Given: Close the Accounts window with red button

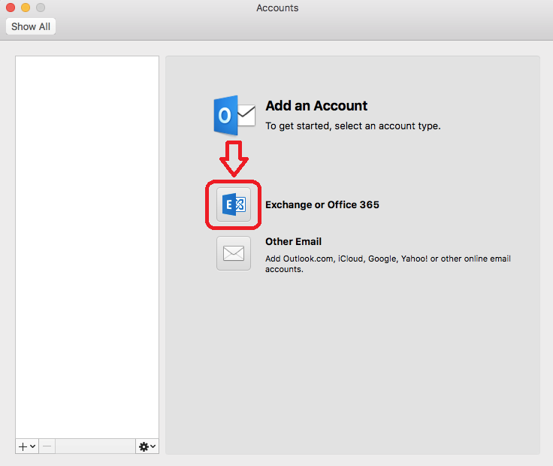Looking at the screenshot, I should pos(11,8).
